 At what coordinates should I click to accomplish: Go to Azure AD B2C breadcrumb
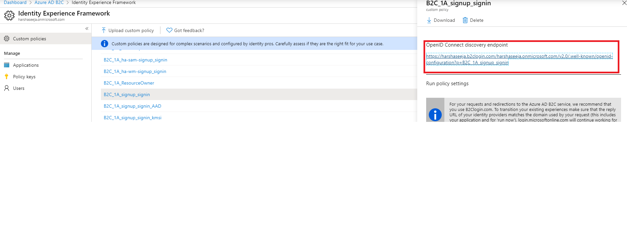(49, 2)
